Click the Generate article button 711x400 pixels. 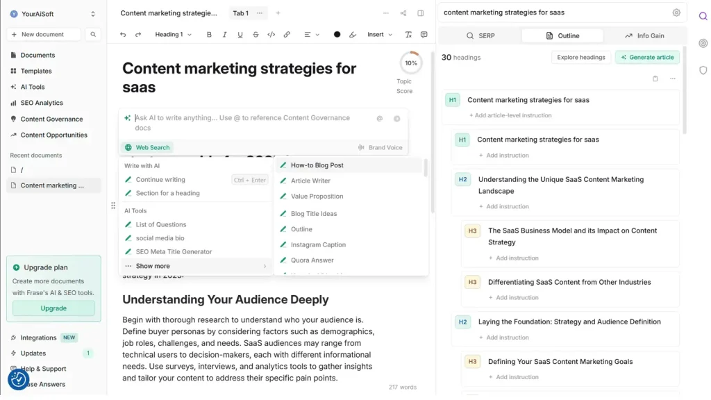coord(647,58)
